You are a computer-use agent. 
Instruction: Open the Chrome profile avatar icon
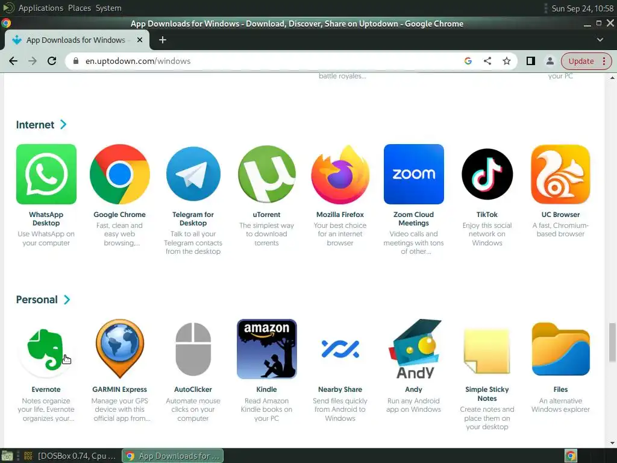[550, 61]
